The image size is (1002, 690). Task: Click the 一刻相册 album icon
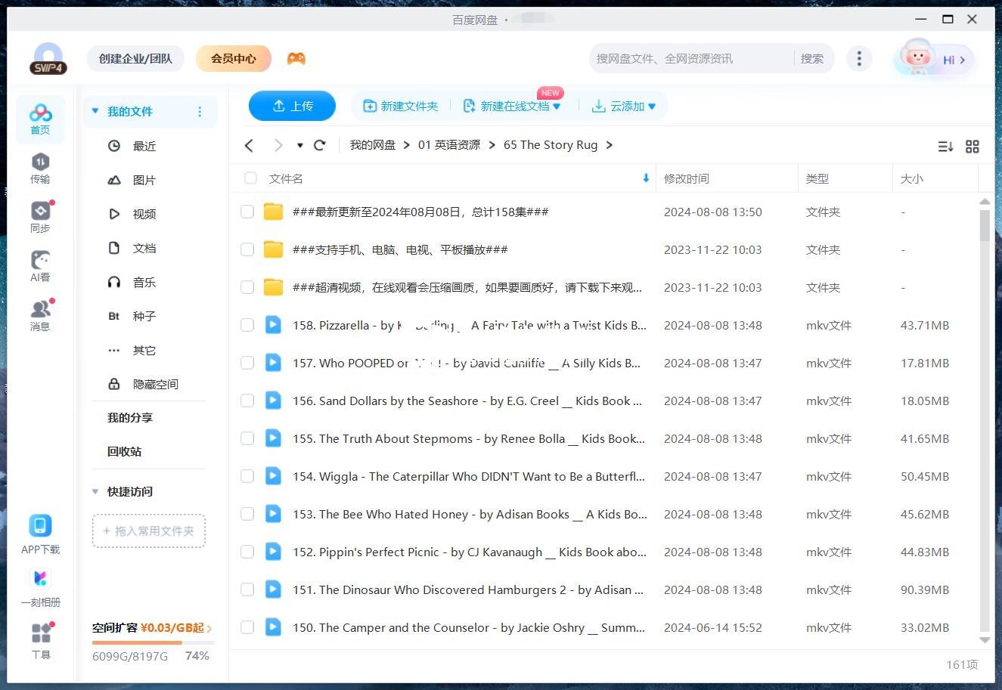tap(40, 587)
